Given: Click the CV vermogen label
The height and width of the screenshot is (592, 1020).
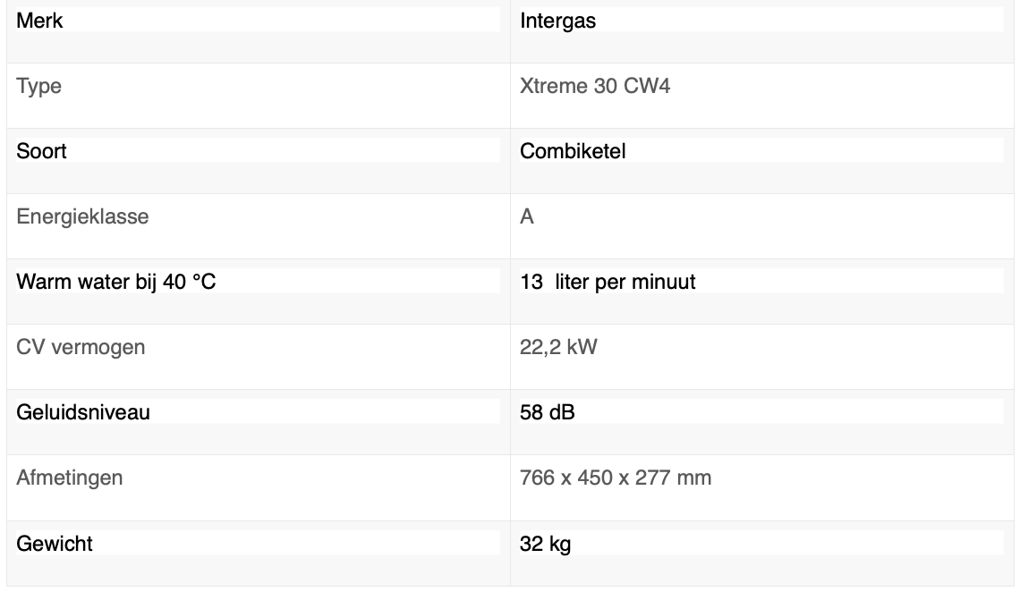Looking at the screenshot, I should (x=81, y=347).
